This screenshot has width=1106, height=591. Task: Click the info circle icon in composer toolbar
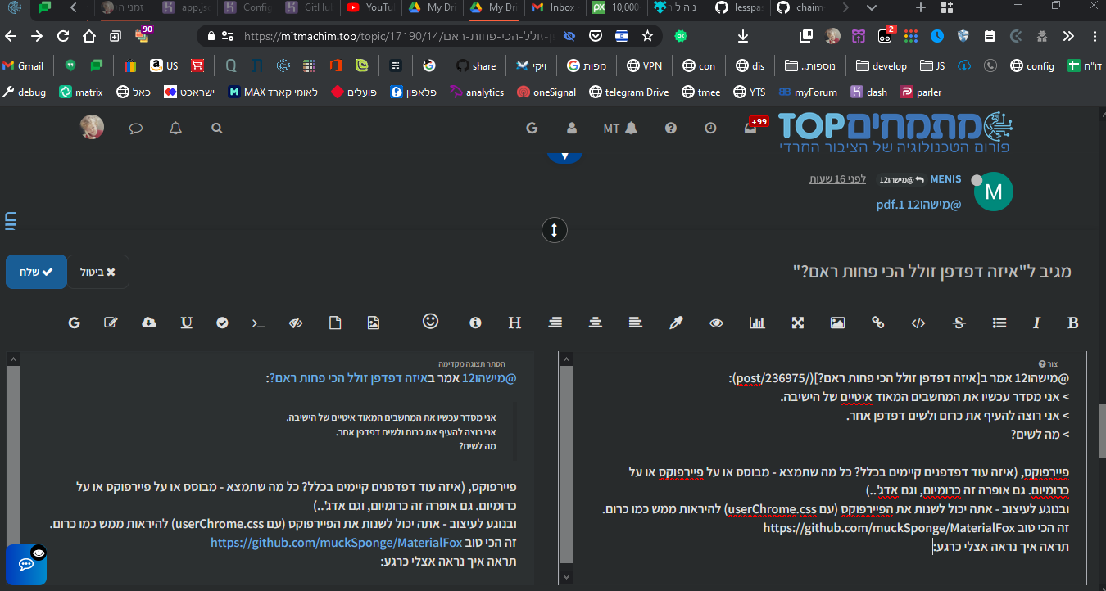(475, 323)
